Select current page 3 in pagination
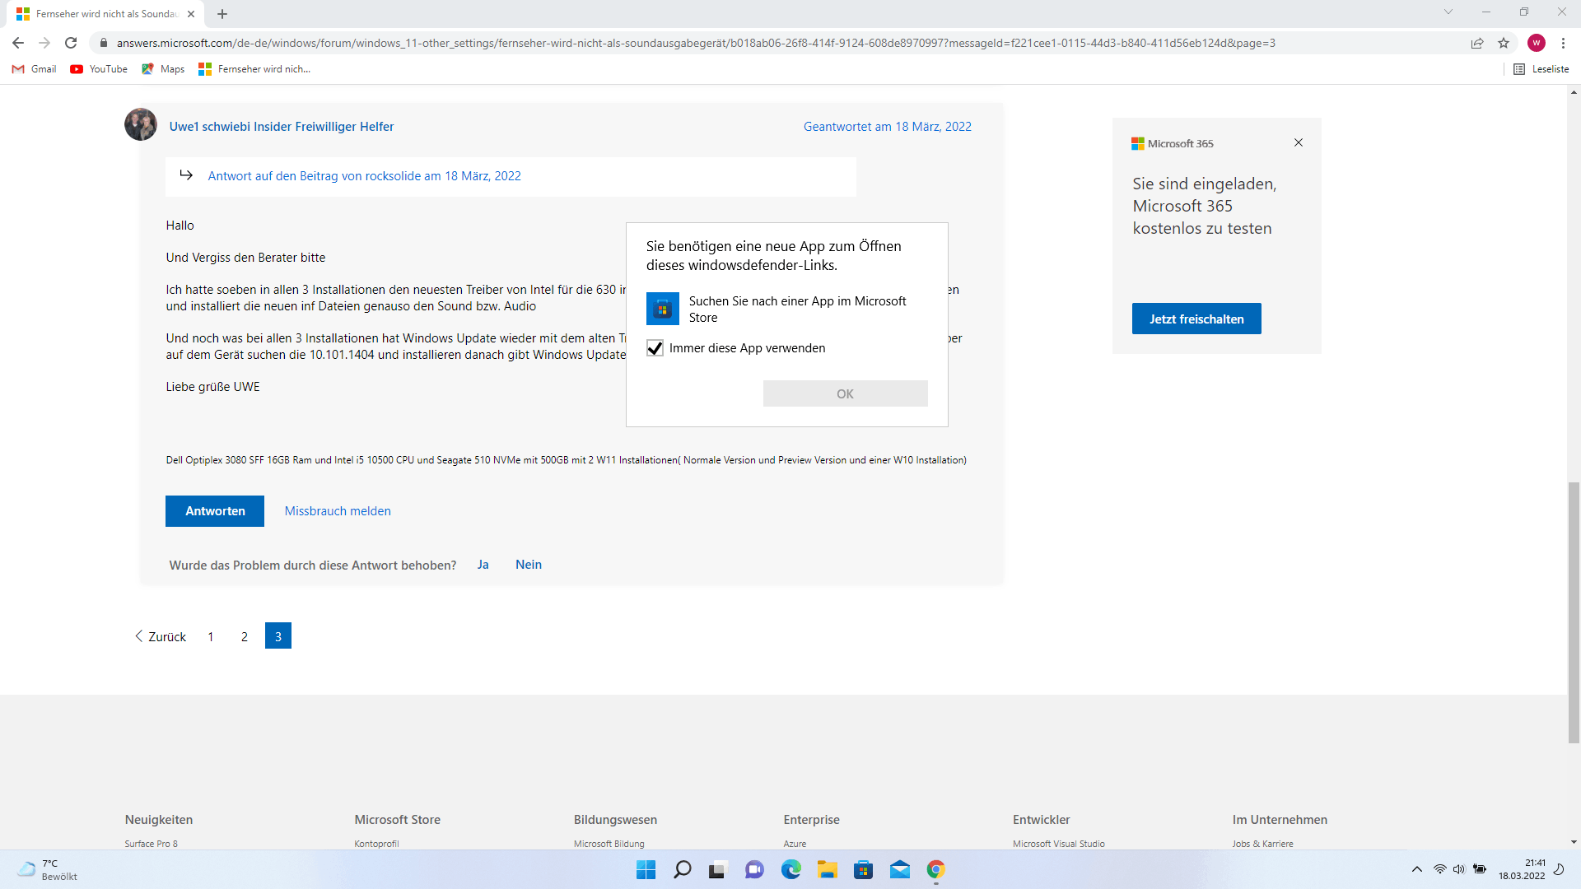The height and width of the screenshot is (889, 1581). pos(278,635)
